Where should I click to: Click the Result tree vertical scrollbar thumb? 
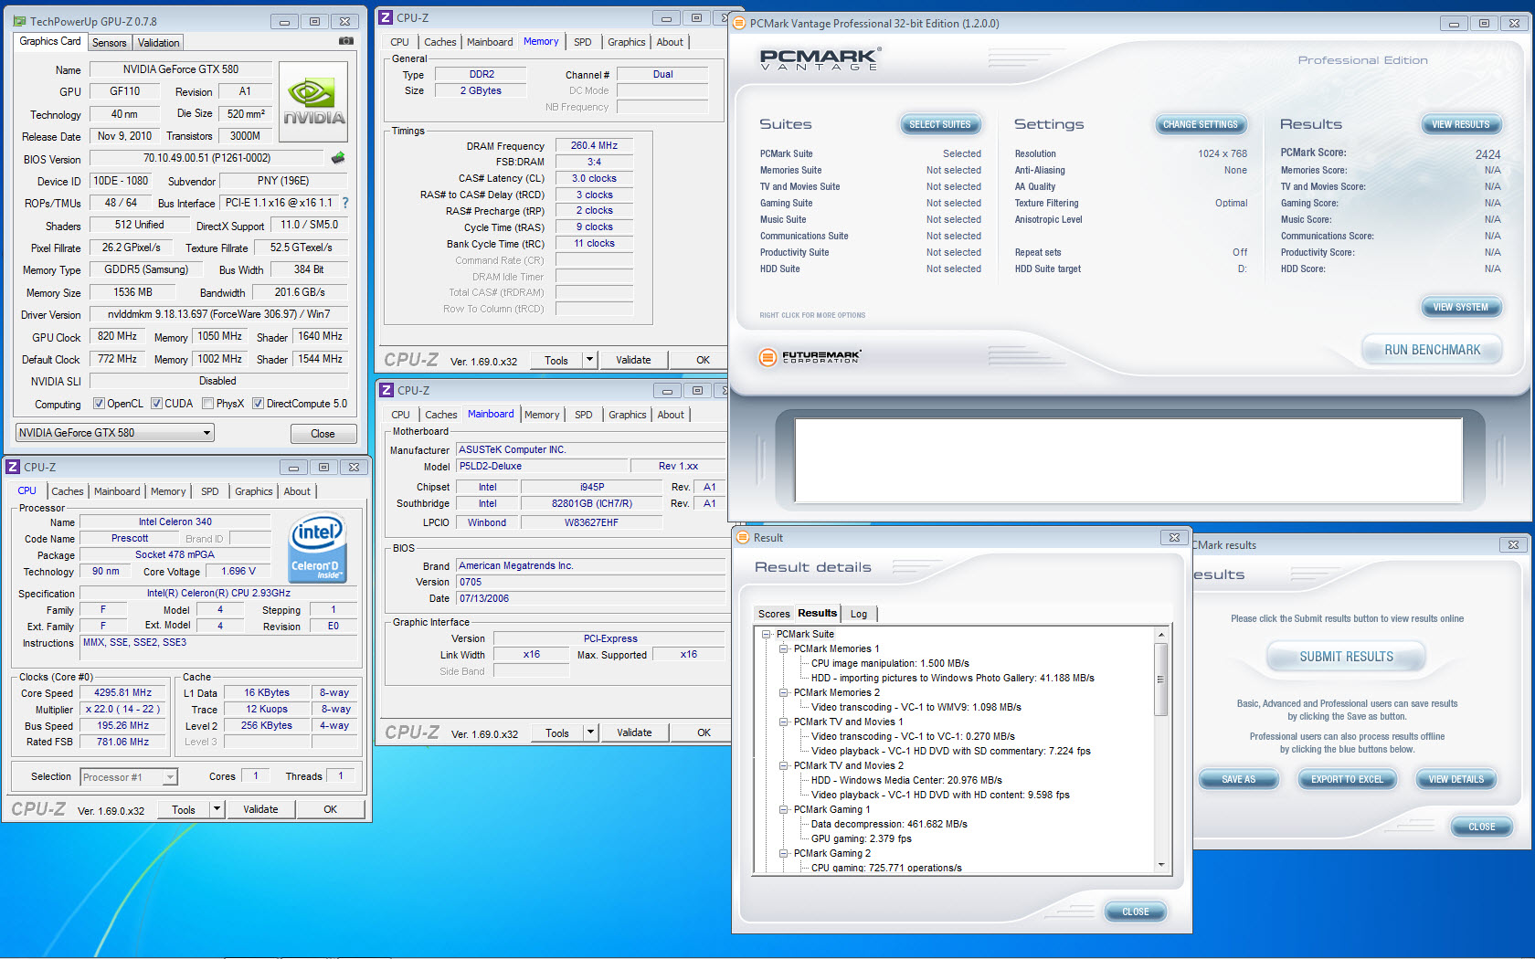tap(1161, 679)
